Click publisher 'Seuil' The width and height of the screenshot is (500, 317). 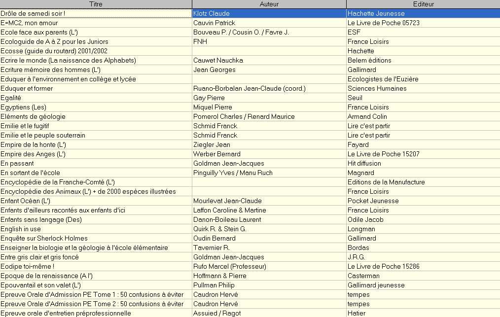click(355, 98)
